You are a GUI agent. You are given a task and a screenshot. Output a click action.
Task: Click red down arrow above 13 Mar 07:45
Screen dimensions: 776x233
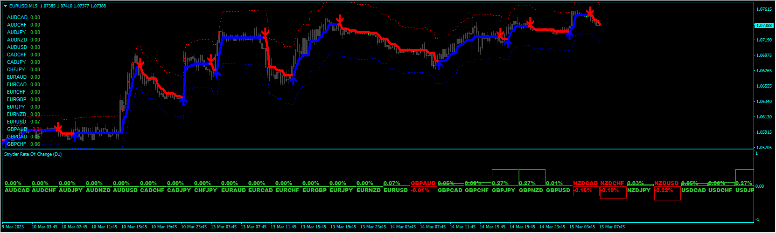point(265,32)
